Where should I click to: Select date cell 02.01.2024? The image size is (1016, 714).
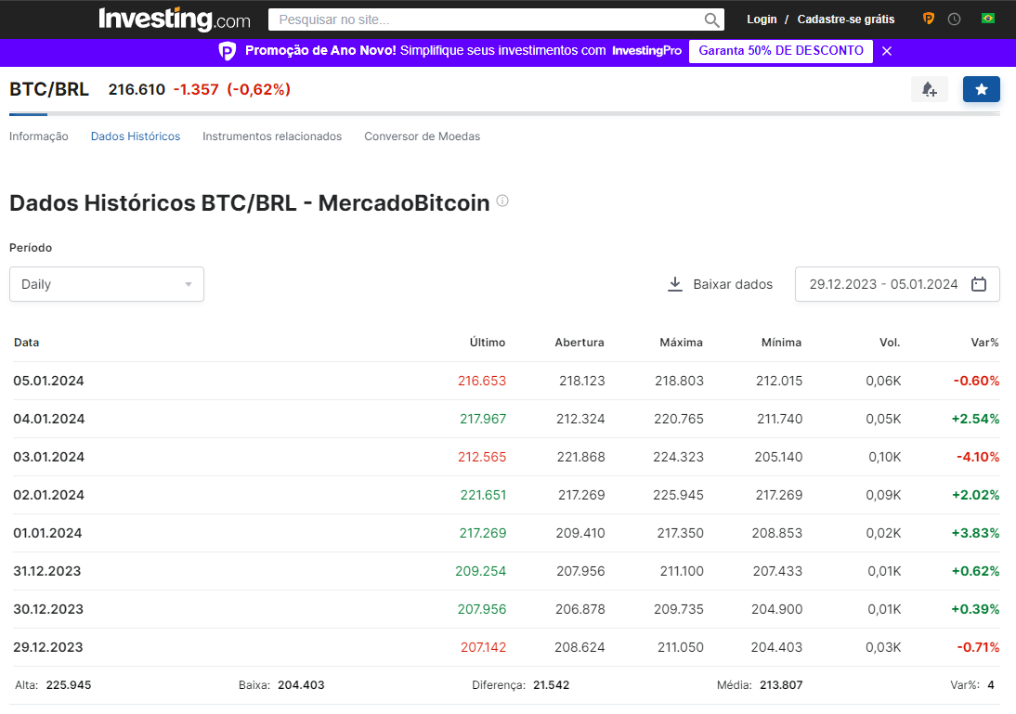pyautogui.click(x=48, y=495)
